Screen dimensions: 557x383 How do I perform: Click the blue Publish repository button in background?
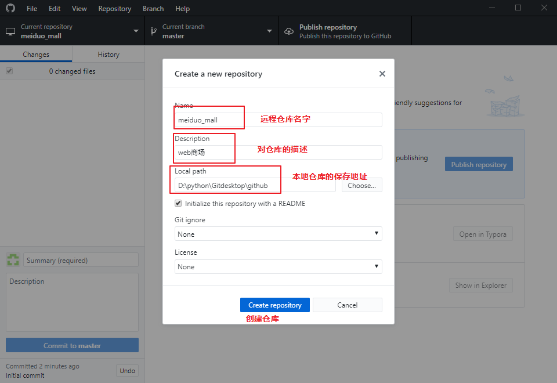[x=479, y=164]
